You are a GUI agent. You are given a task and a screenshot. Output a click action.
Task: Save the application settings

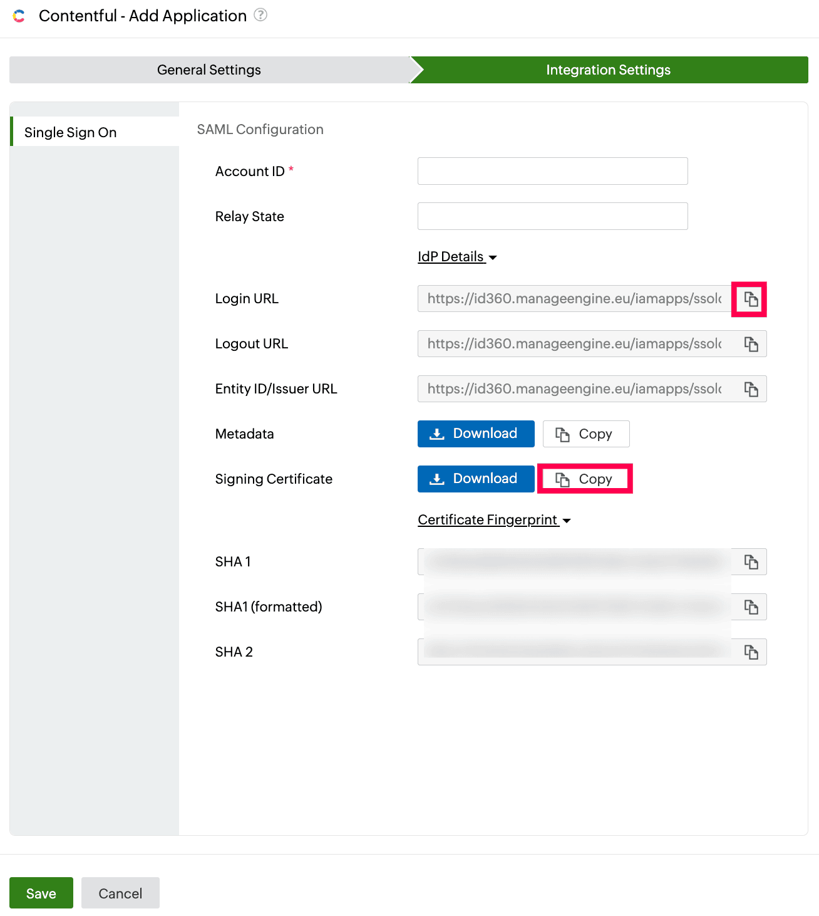(41, 893)
